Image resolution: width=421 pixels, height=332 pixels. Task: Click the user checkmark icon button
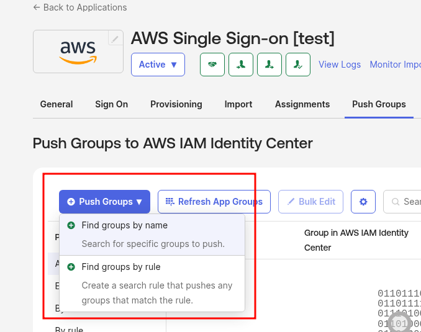point(298,65)
